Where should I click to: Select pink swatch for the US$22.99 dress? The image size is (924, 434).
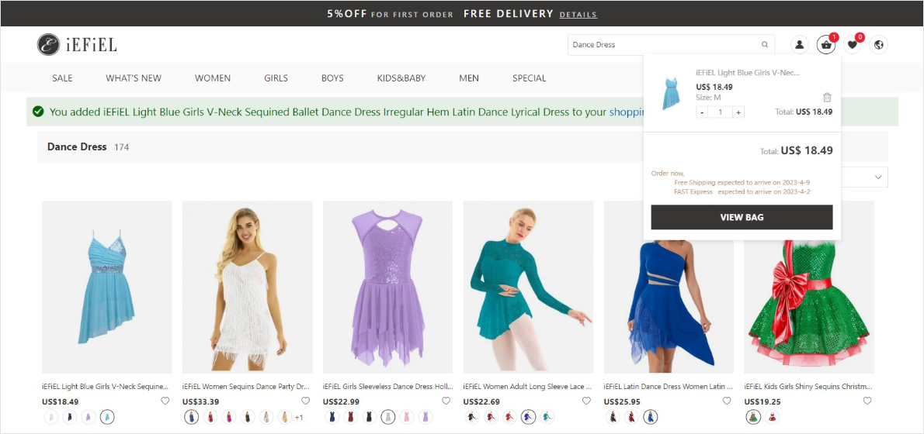point(407,417)
